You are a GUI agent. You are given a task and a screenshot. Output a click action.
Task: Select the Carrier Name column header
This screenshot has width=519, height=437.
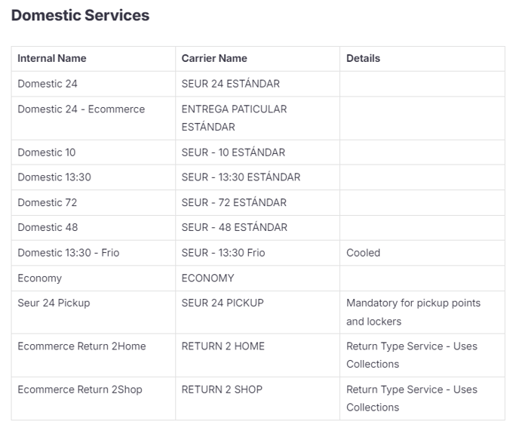point(214,58)
